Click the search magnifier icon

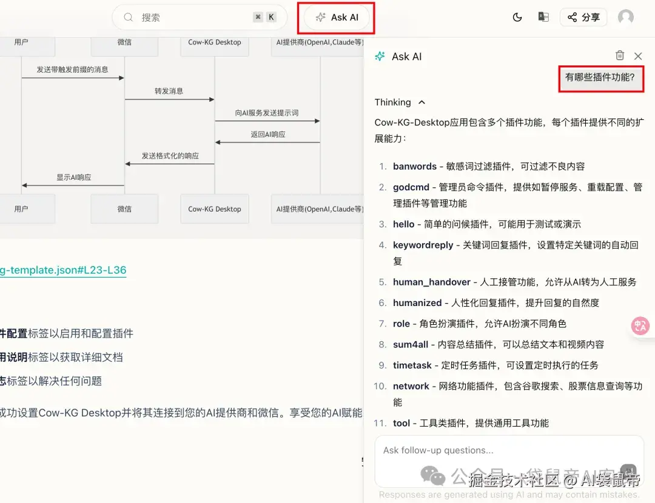(x=128, y=17)
